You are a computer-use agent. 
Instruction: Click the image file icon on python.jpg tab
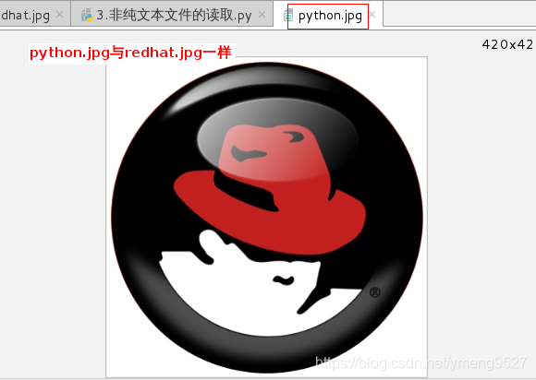(288, 16)
